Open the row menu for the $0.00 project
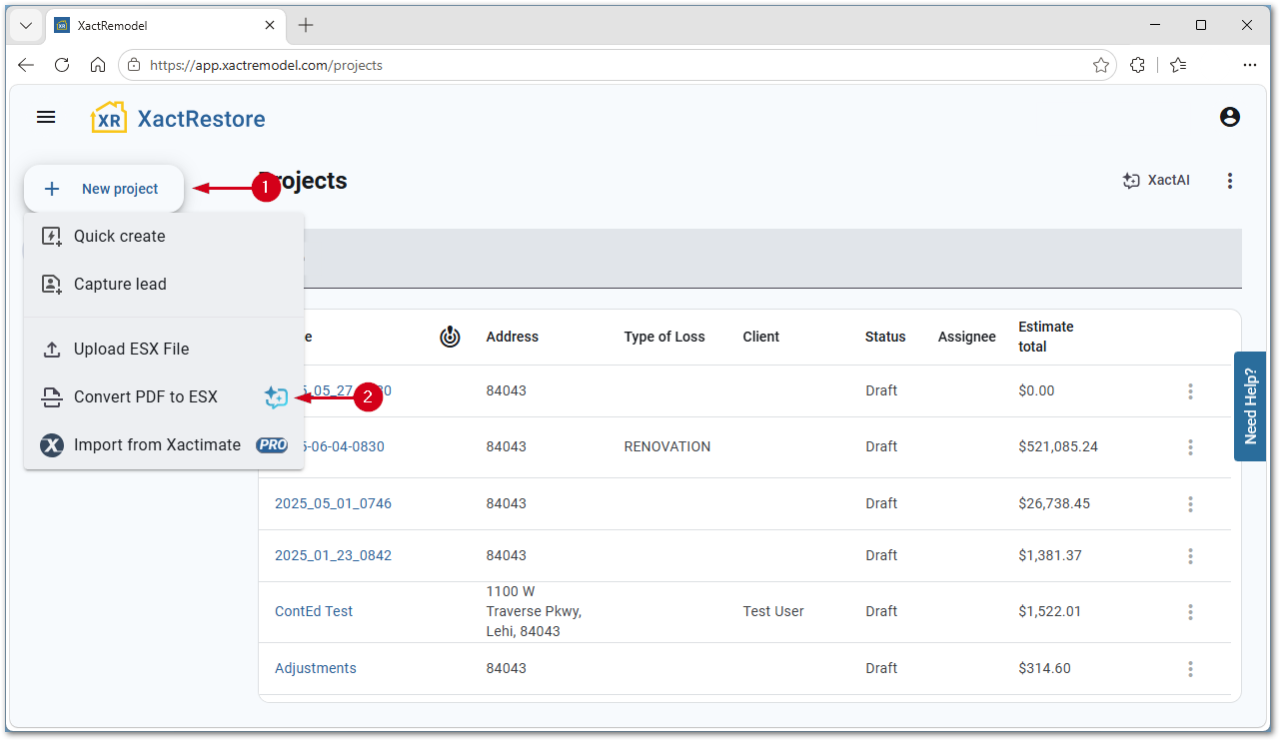The image size is (1280, 741). [1190, 391]
